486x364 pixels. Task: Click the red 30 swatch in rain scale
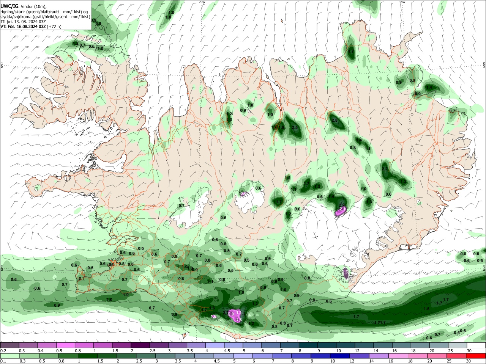(476, 356)
